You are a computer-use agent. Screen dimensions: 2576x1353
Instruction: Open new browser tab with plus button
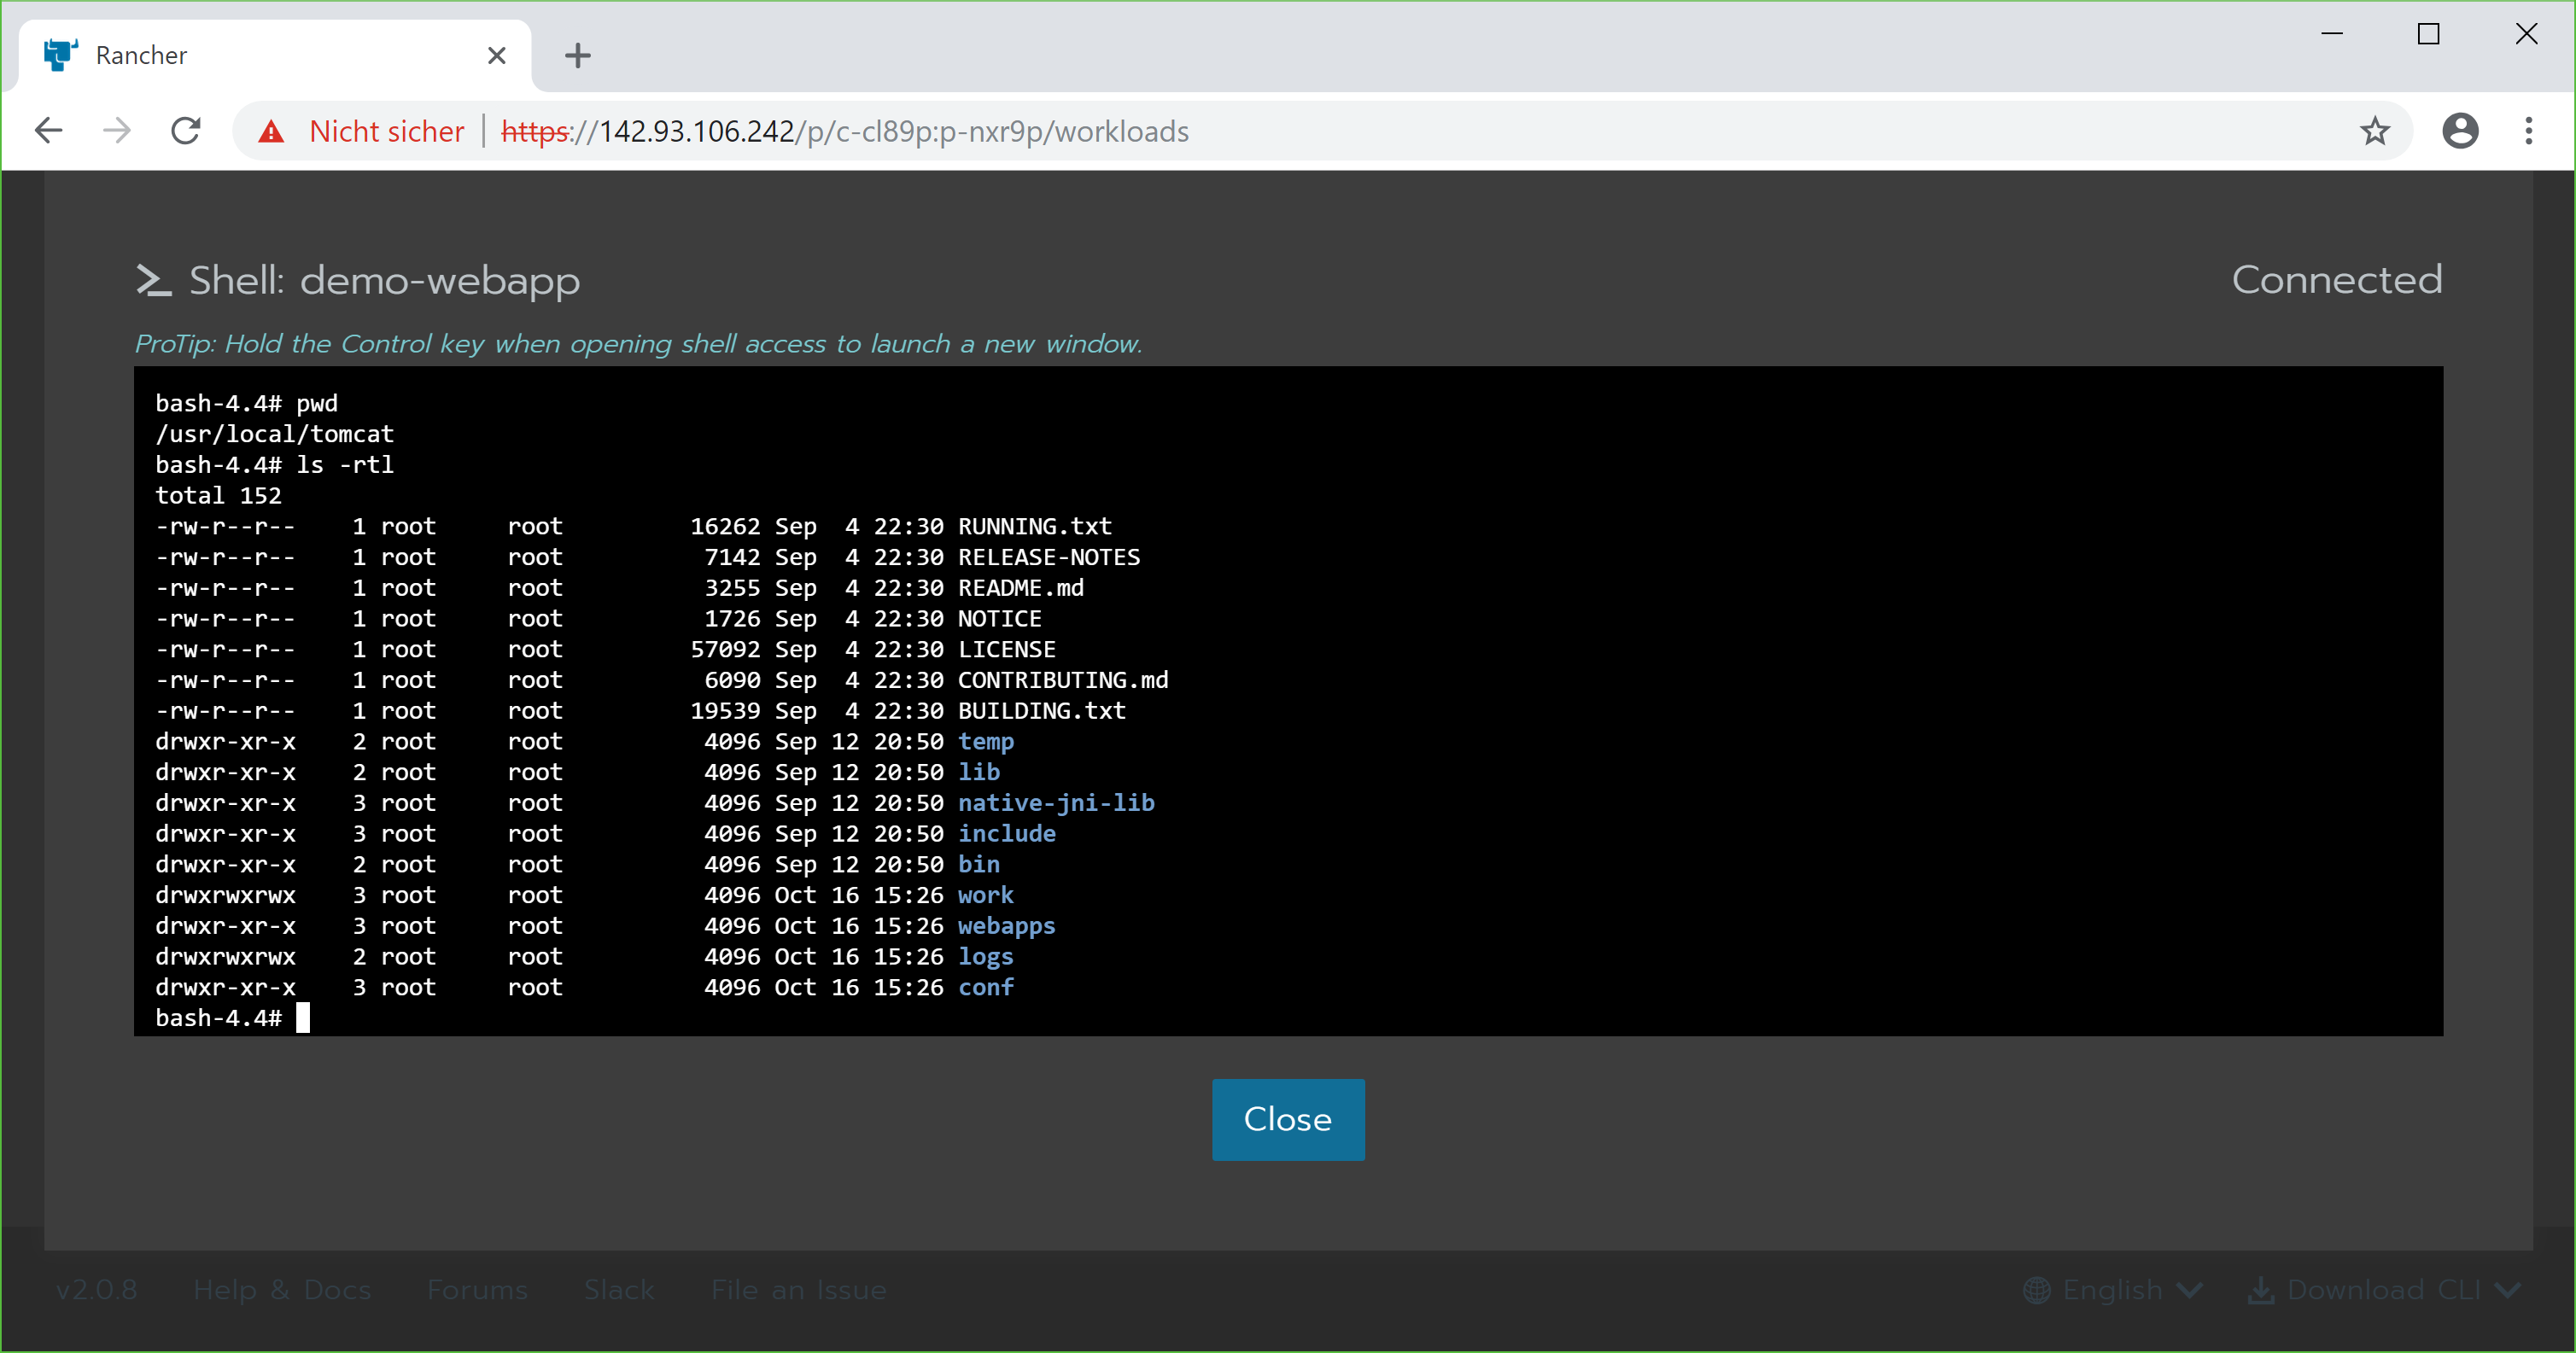tap(577, 55)
